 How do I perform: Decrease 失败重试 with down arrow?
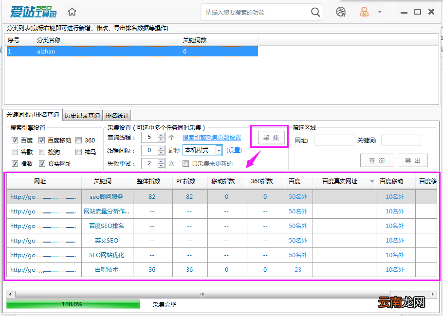161,166
